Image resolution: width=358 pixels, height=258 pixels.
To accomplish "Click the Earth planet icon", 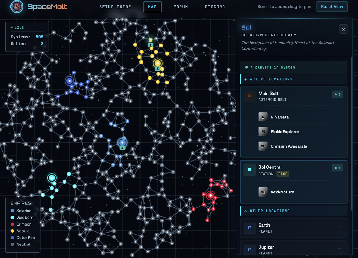I will coord(249,228).
